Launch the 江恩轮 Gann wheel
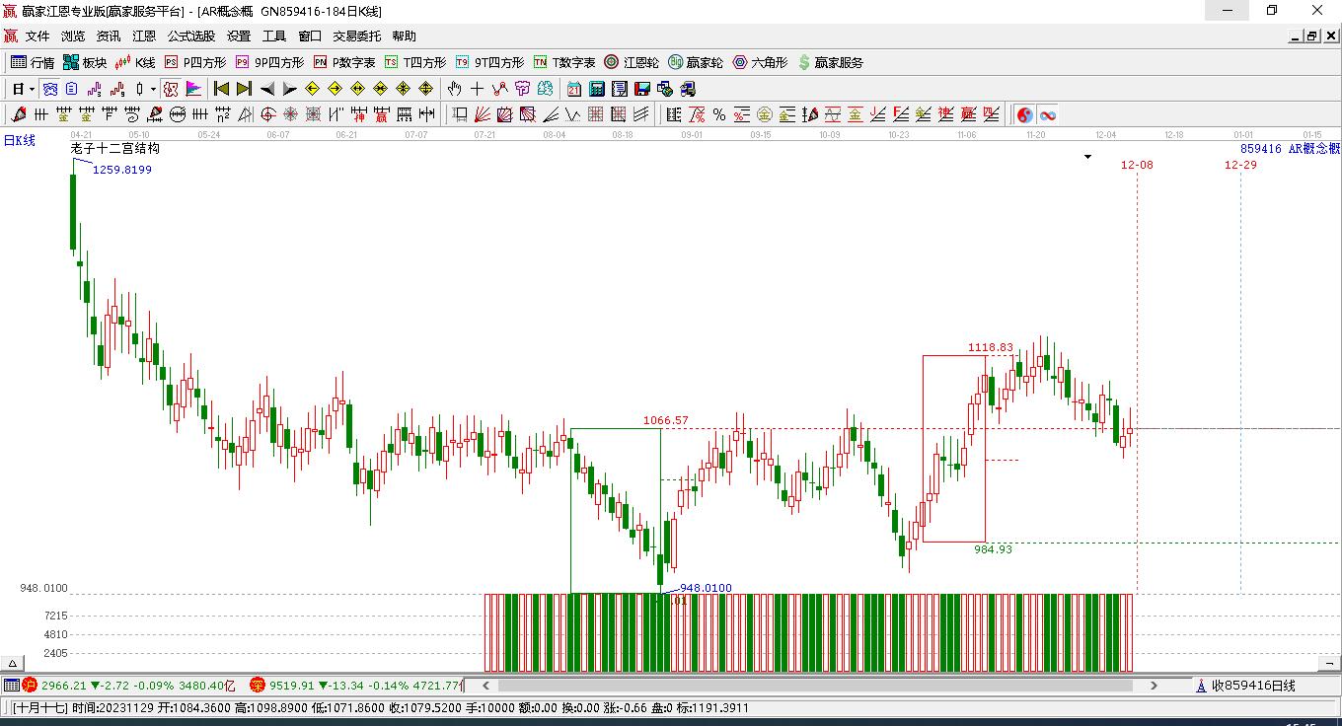The image size is (1342, 726). [x=632, y=62]
